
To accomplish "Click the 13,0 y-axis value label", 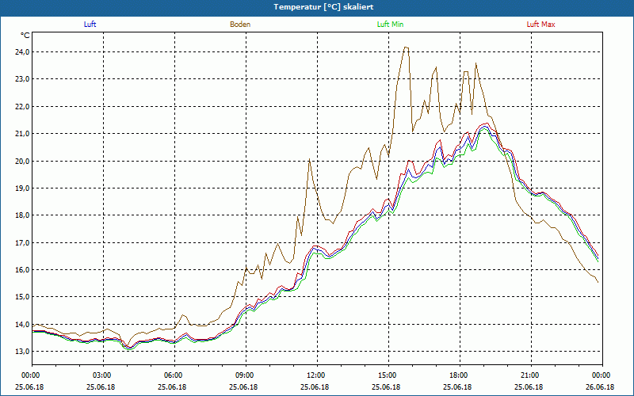I will pos(21,352).
